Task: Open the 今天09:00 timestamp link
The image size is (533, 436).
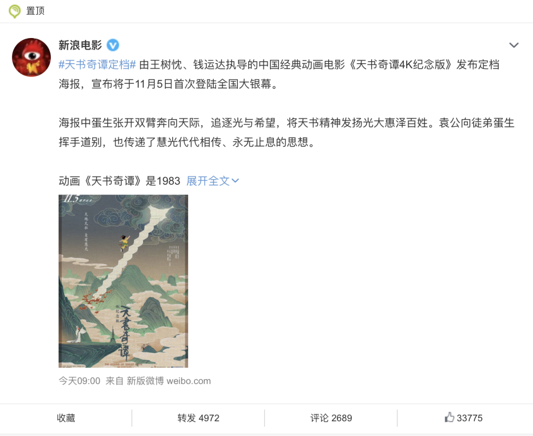Action: point(79,381)
